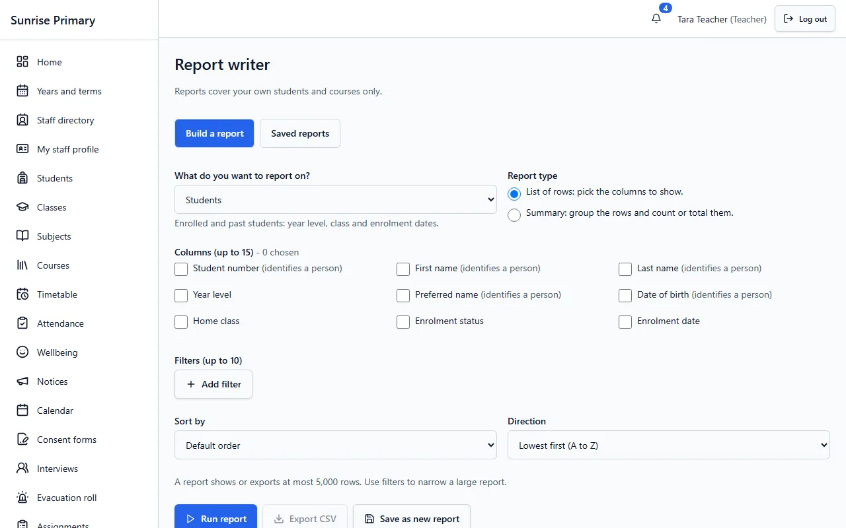Screen dimensions: 846x528
Task: Click the Attendance clipboard check icon
Action: (x=22, y=323)
